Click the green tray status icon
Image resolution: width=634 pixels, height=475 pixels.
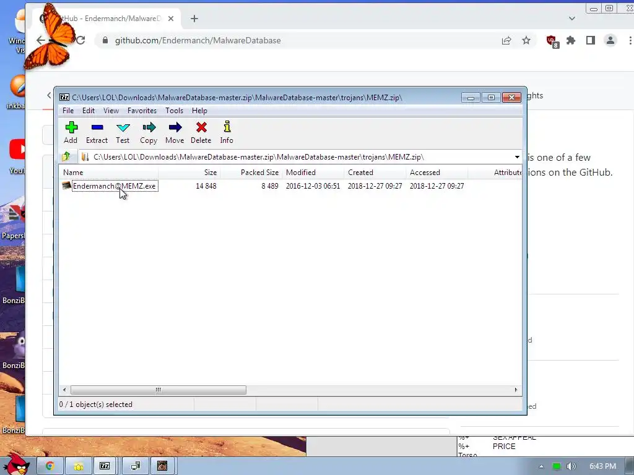point(557,466)
